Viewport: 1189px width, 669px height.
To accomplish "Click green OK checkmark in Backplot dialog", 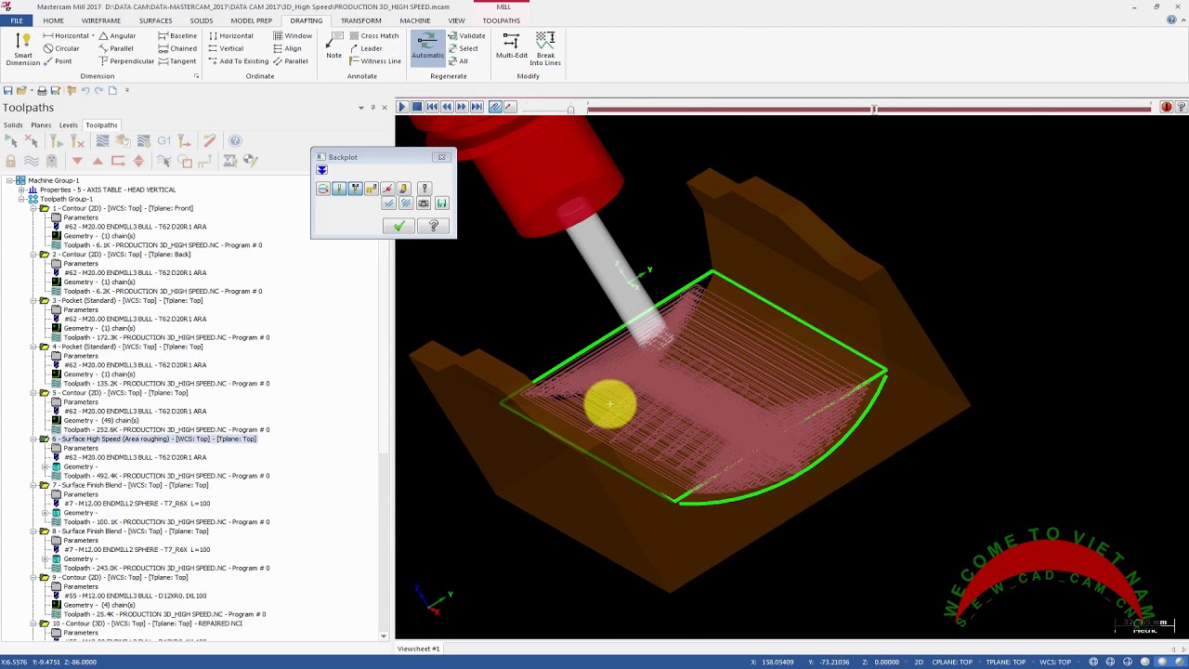I will [399, 227].
